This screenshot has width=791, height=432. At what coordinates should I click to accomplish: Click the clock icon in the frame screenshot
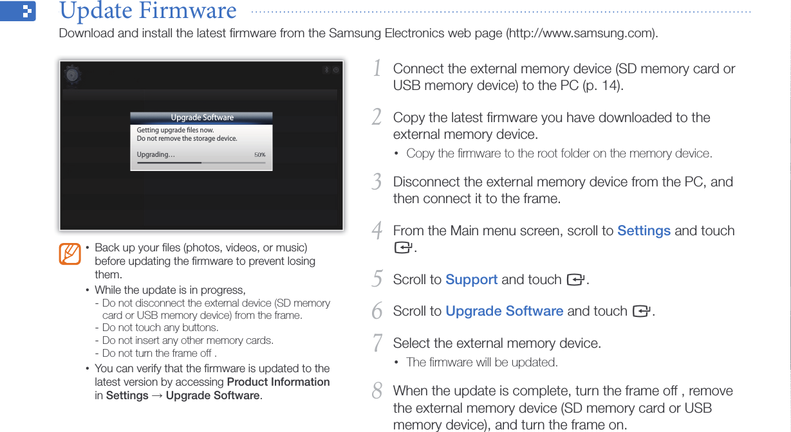pyautogui.click(x=335, y=70)
